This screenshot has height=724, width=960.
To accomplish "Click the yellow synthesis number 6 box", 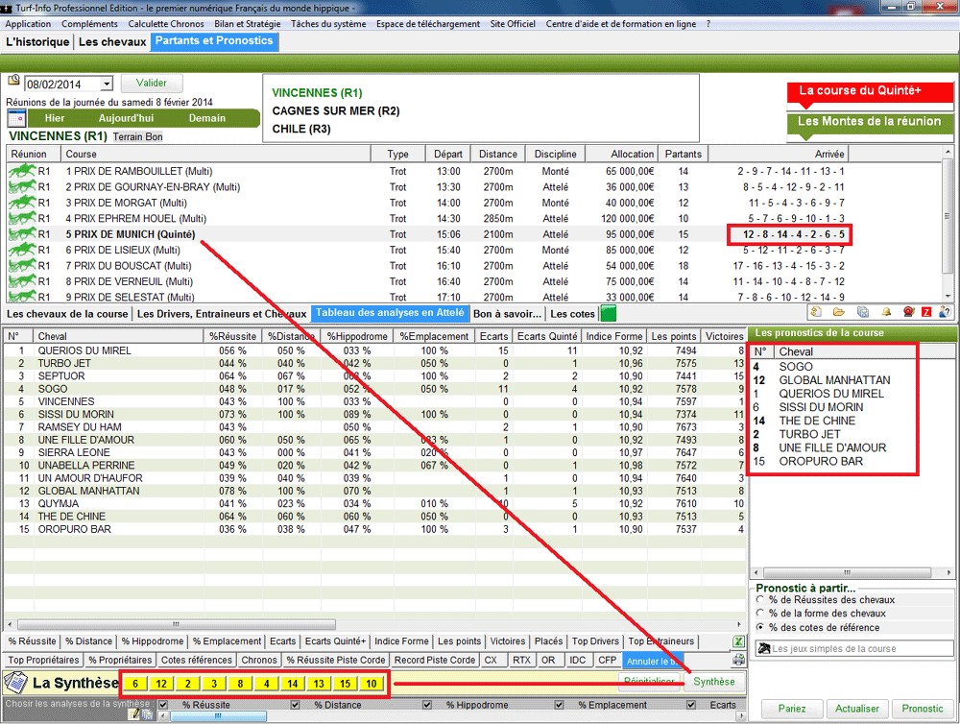I will (x=135, y=684).
